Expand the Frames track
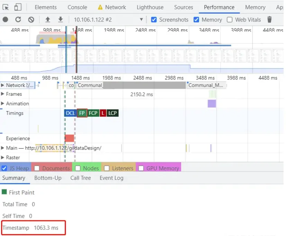 coord(3,94)
